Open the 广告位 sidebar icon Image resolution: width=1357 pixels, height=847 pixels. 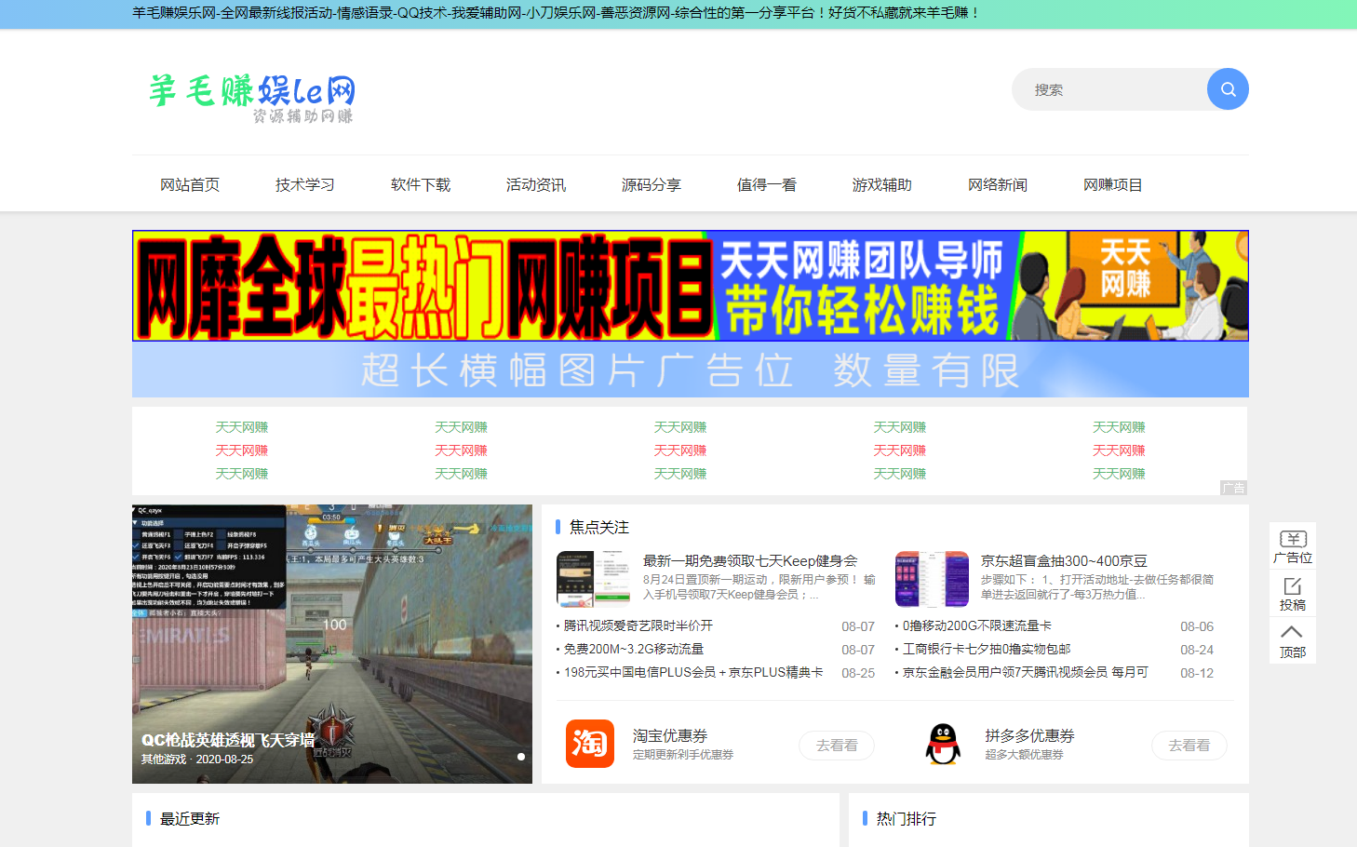1292,546
